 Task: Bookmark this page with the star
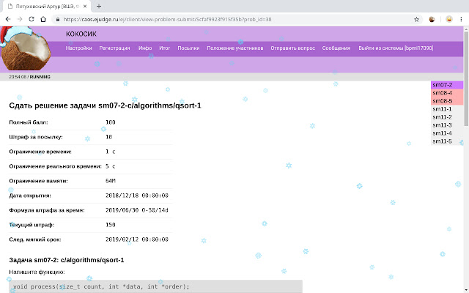click(416, 20)
